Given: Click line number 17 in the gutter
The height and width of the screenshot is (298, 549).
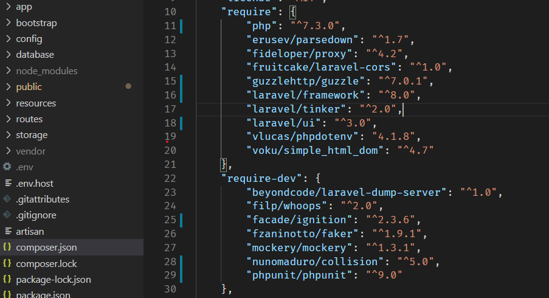Looking at the screenshot, I should coord(170,109).
